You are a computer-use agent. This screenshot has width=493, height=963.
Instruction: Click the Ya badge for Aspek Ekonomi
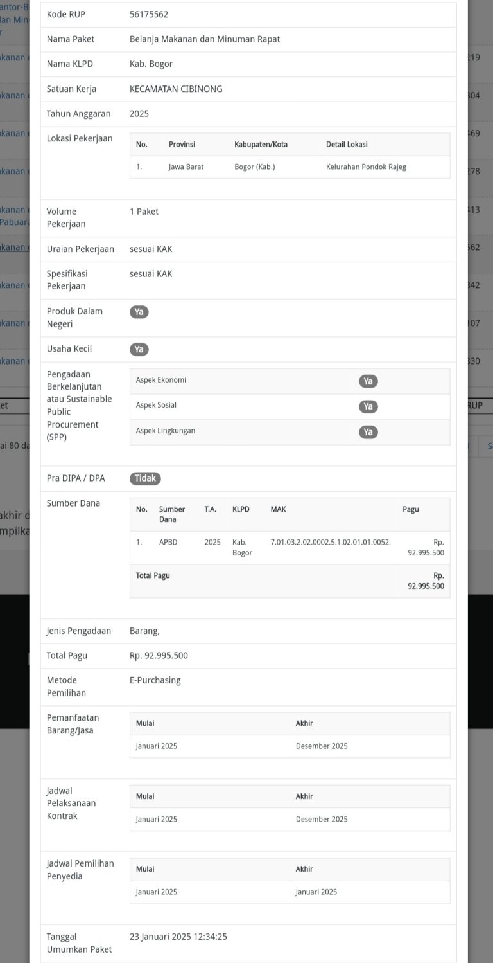pyautogui.click(x=368, y=381)
